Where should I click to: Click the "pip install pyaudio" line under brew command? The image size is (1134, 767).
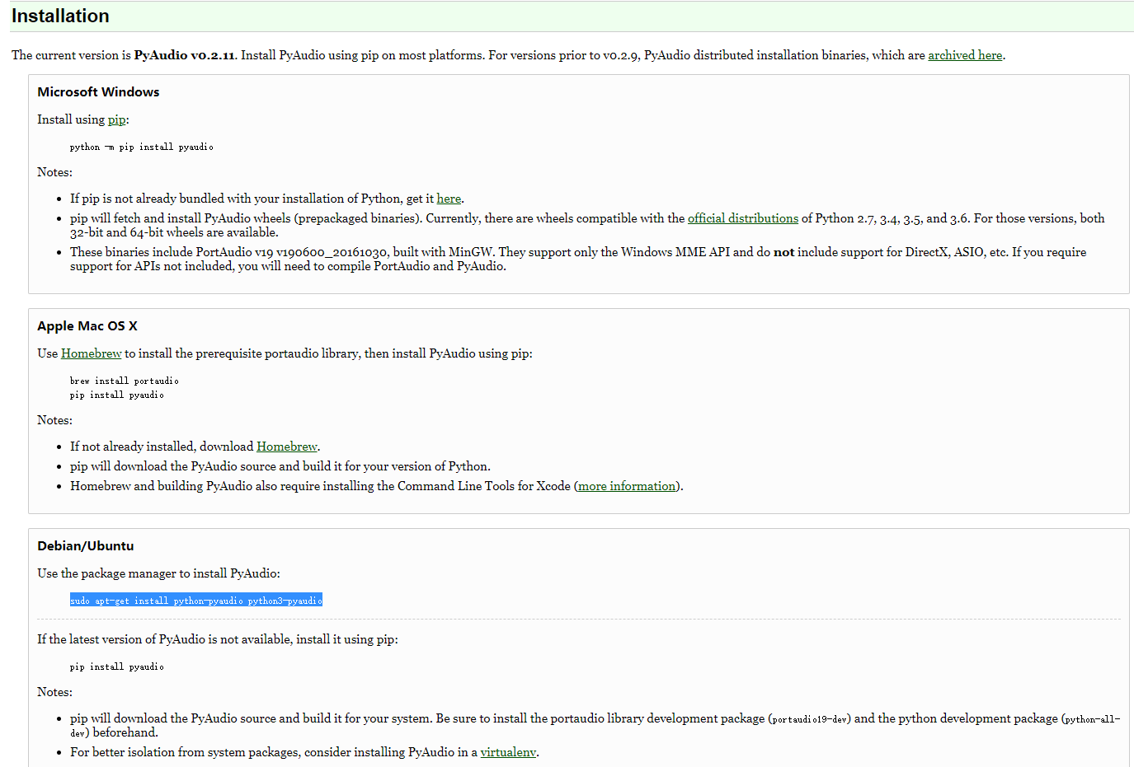(x=117, y=395)
